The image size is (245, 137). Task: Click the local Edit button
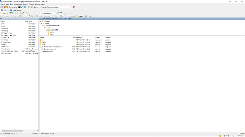click(15, 16)
